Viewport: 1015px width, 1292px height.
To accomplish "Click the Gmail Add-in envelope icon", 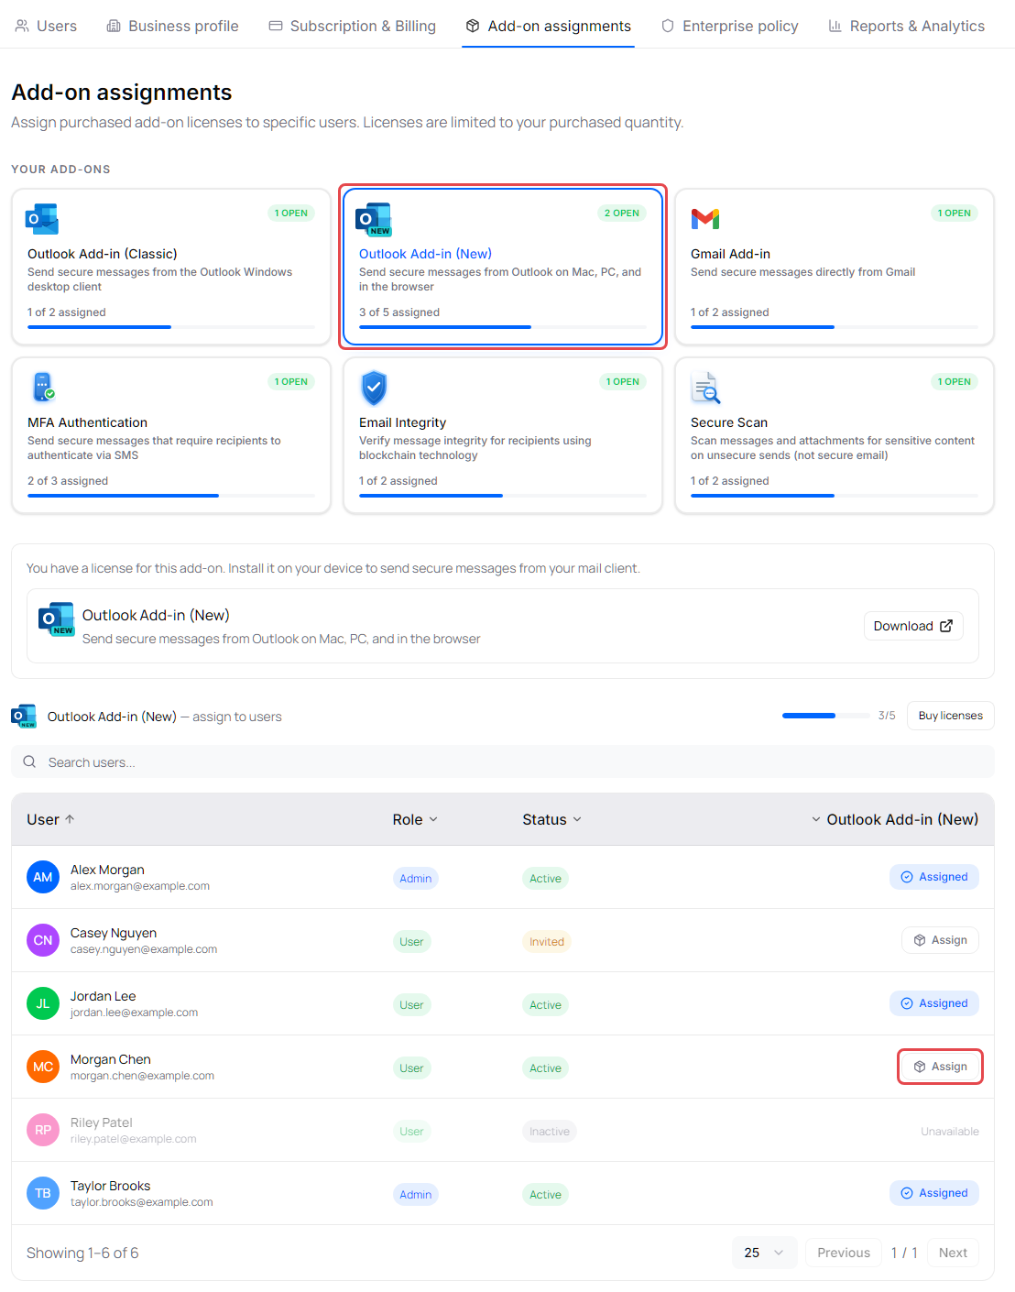I will tap(705, 219).
